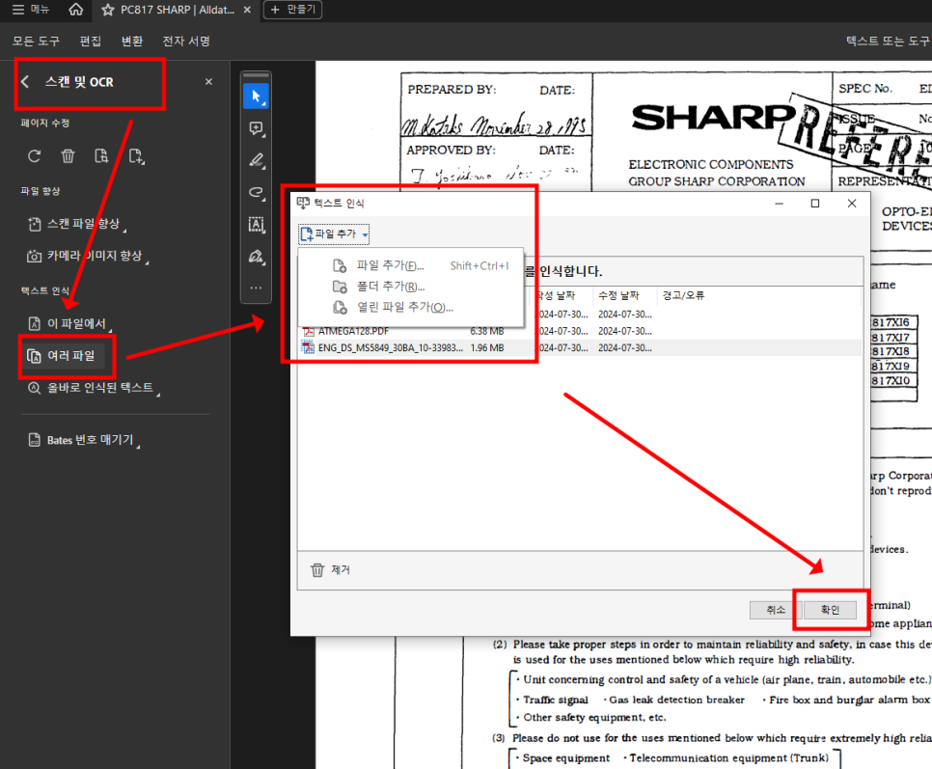Image resolution: width=932 pixels, height=769 pixels.
Task: Choose 여러 파일 text recognition
Action: click(62, 355)
